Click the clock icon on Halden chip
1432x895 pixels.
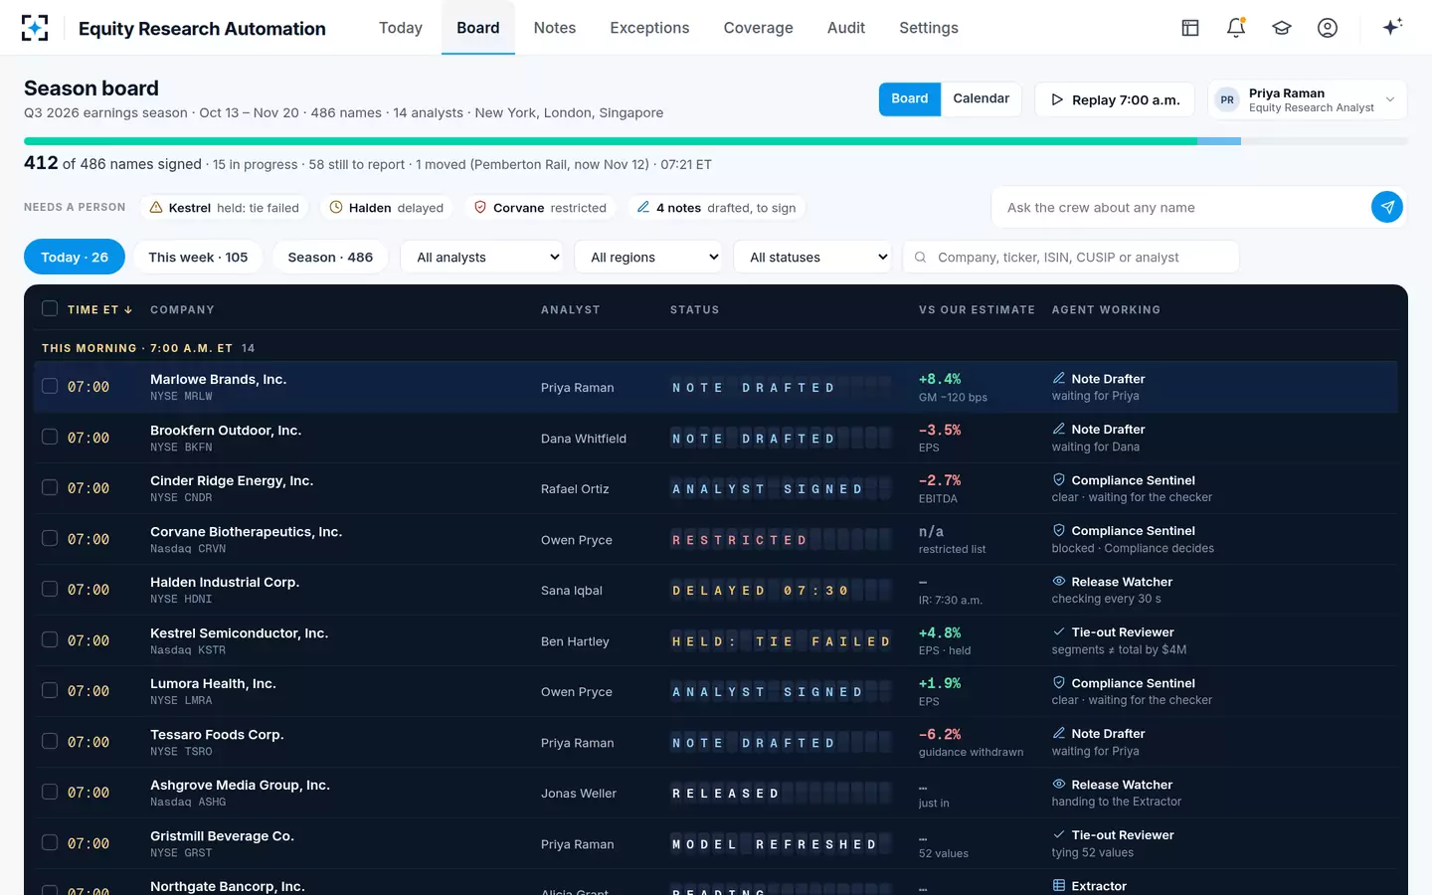point(336,208)
